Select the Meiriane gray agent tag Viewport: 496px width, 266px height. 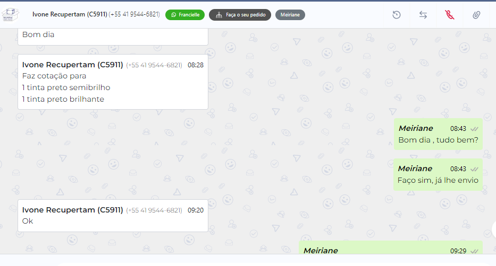coord(290,15)
